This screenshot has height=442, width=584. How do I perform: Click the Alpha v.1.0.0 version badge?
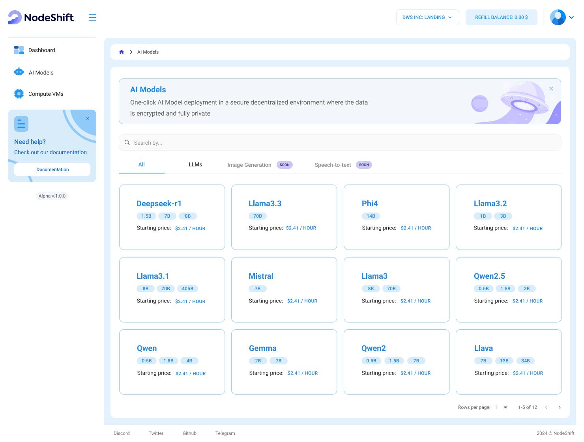pyautogui.click(x=52, y=196)
